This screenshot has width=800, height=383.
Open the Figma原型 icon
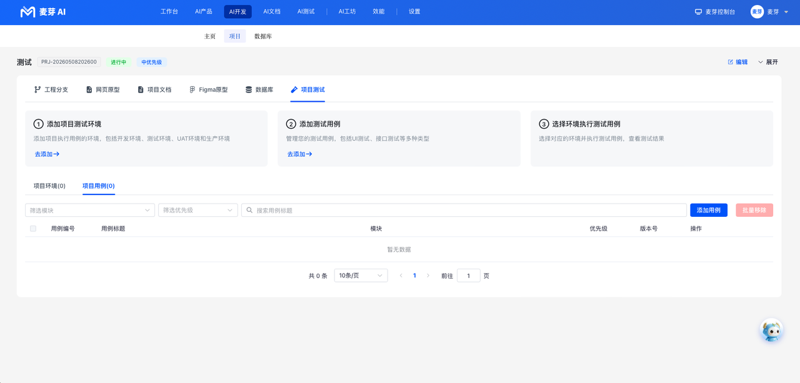(192, 90)
